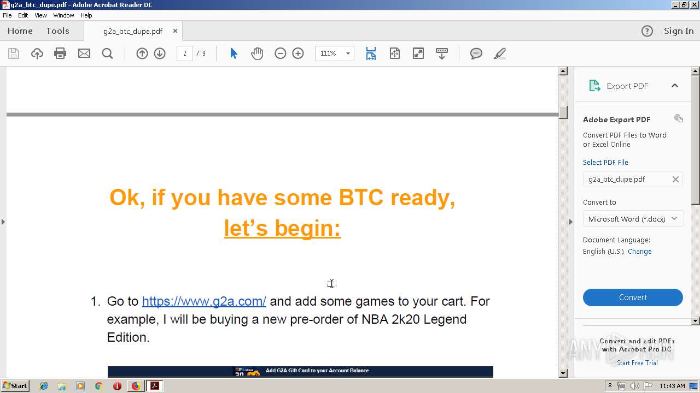
Task: Select the Highlight pen tool
Action: coord(499,53)
